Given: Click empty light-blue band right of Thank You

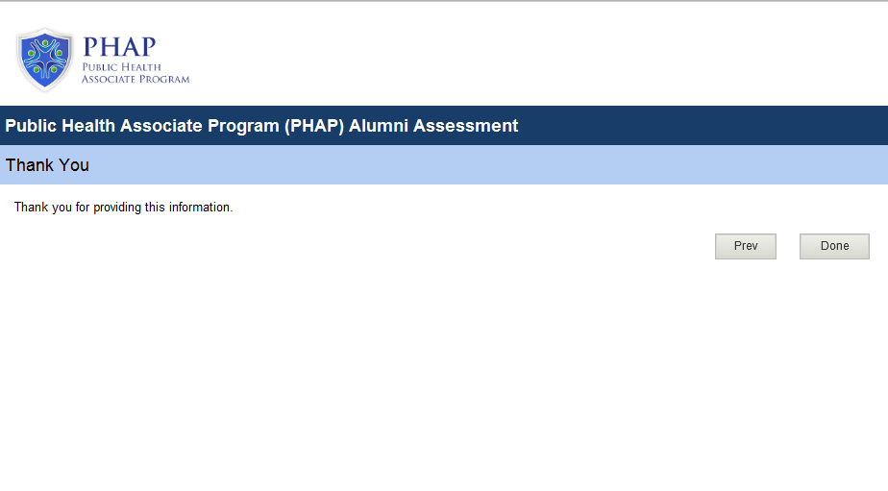Looking at the screenshot, I should [481, 165].
